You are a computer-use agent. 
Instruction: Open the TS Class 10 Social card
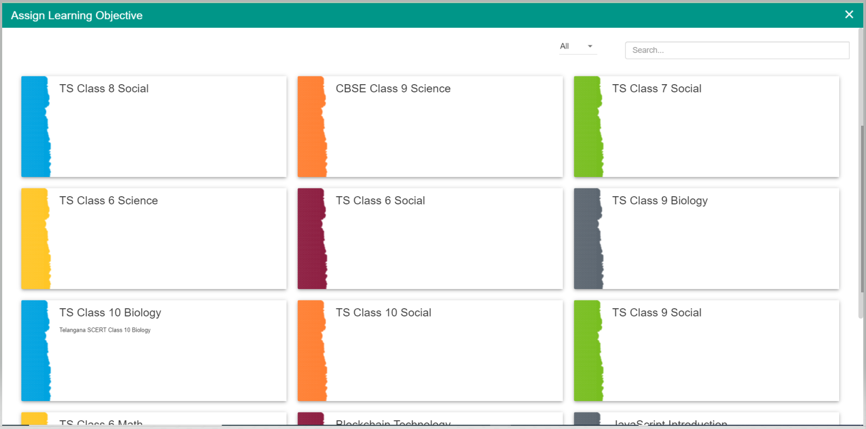tap(440, 351)
